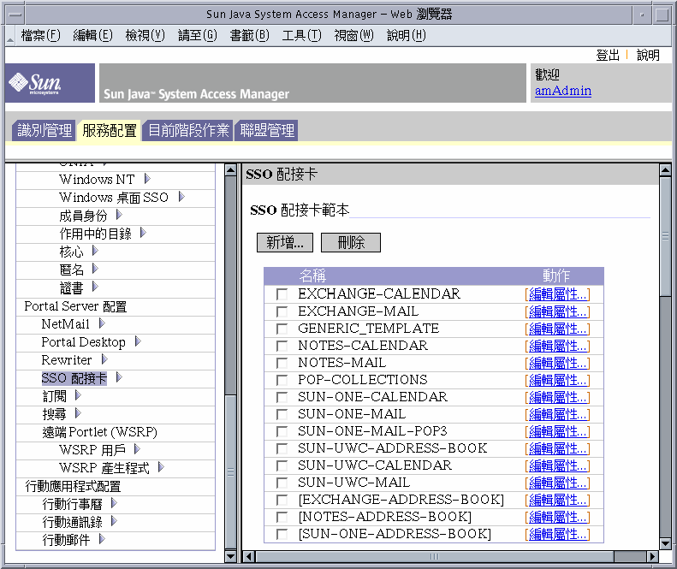677x569 pixels.
Task: Click the 登出 link
Action: point(608,56)
